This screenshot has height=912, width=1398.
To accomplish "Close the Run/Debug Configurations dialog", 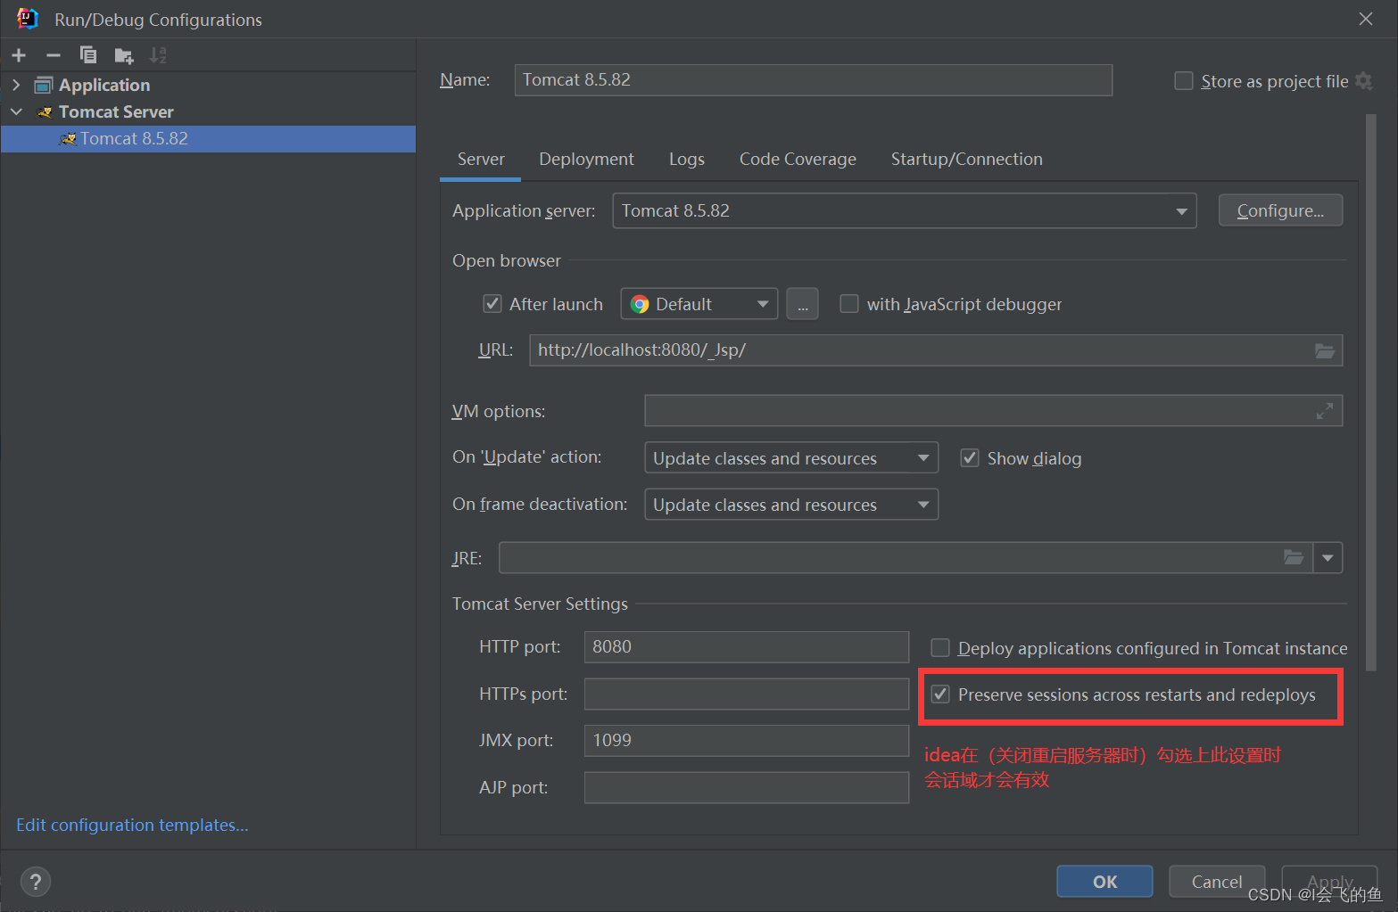I will point(1366,19).
